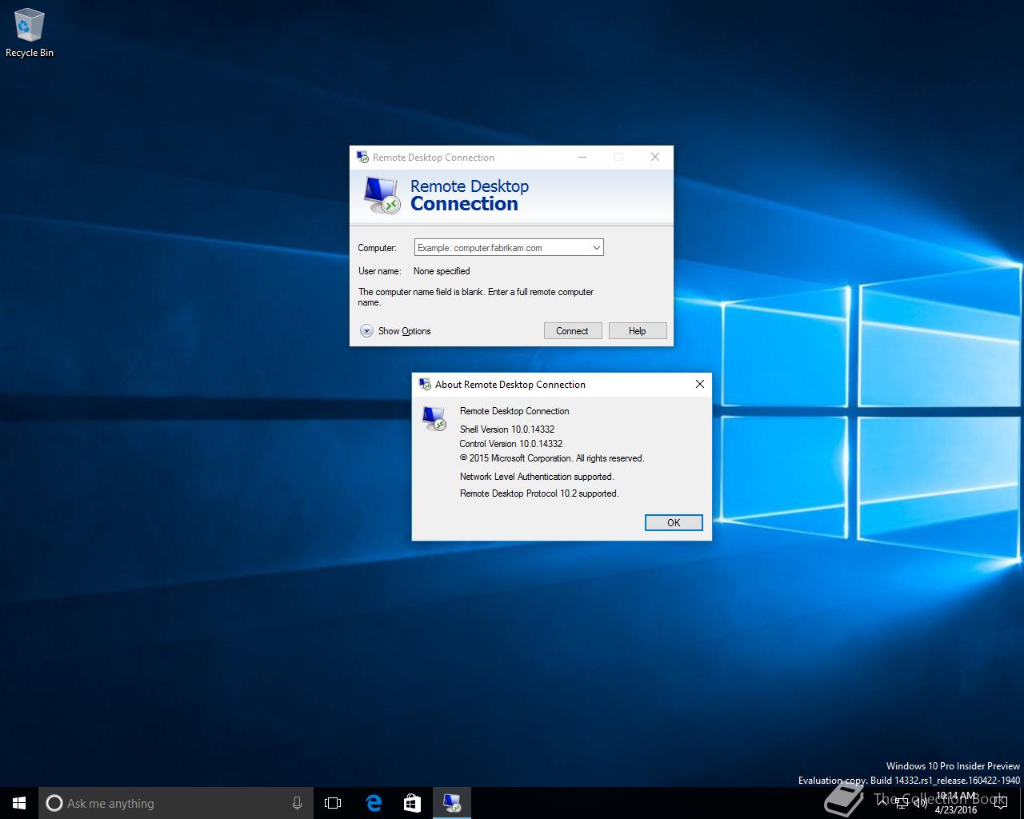The width and height of the screenshot is (1024, 819).
Task: Click 'Shell Version 10.0.14332' text
Action: pos(507,429)
